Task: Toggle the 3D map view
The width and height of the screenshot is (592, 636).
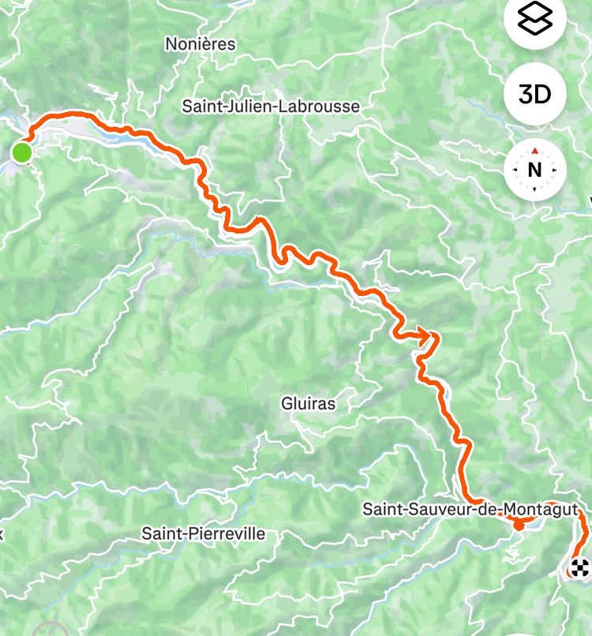Action: click(535, 94)
